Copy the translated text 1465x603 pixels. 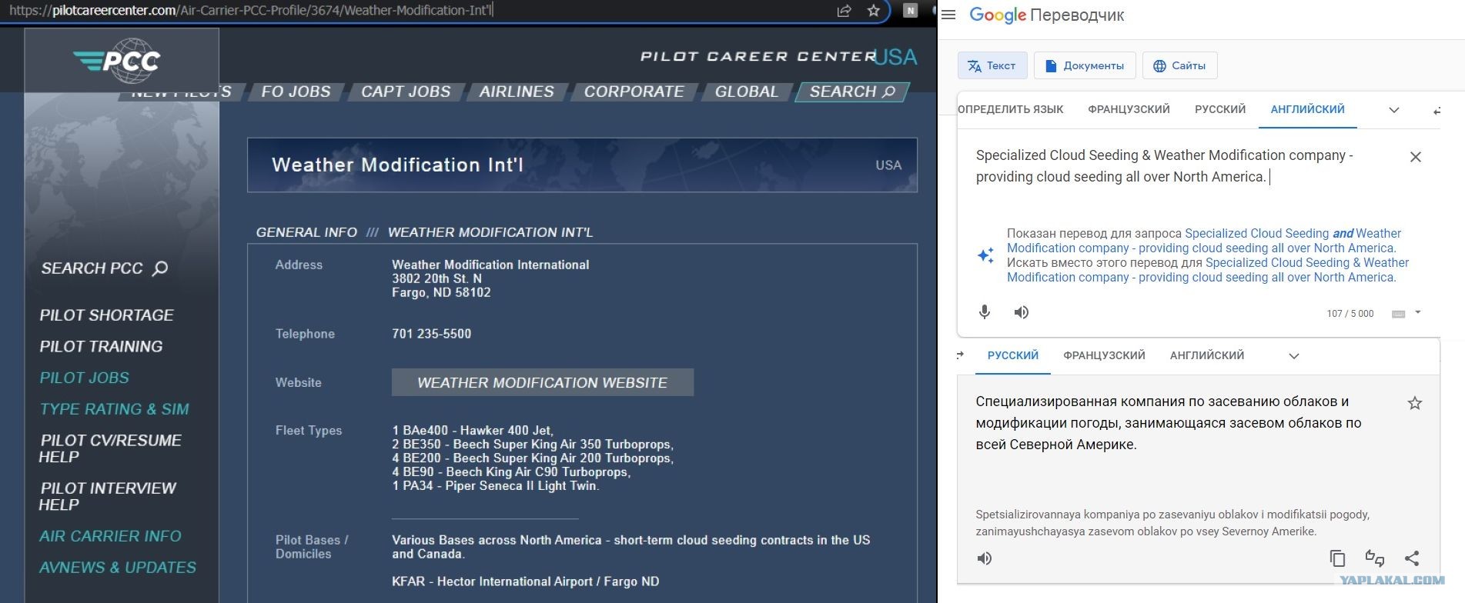[1337, 558]
